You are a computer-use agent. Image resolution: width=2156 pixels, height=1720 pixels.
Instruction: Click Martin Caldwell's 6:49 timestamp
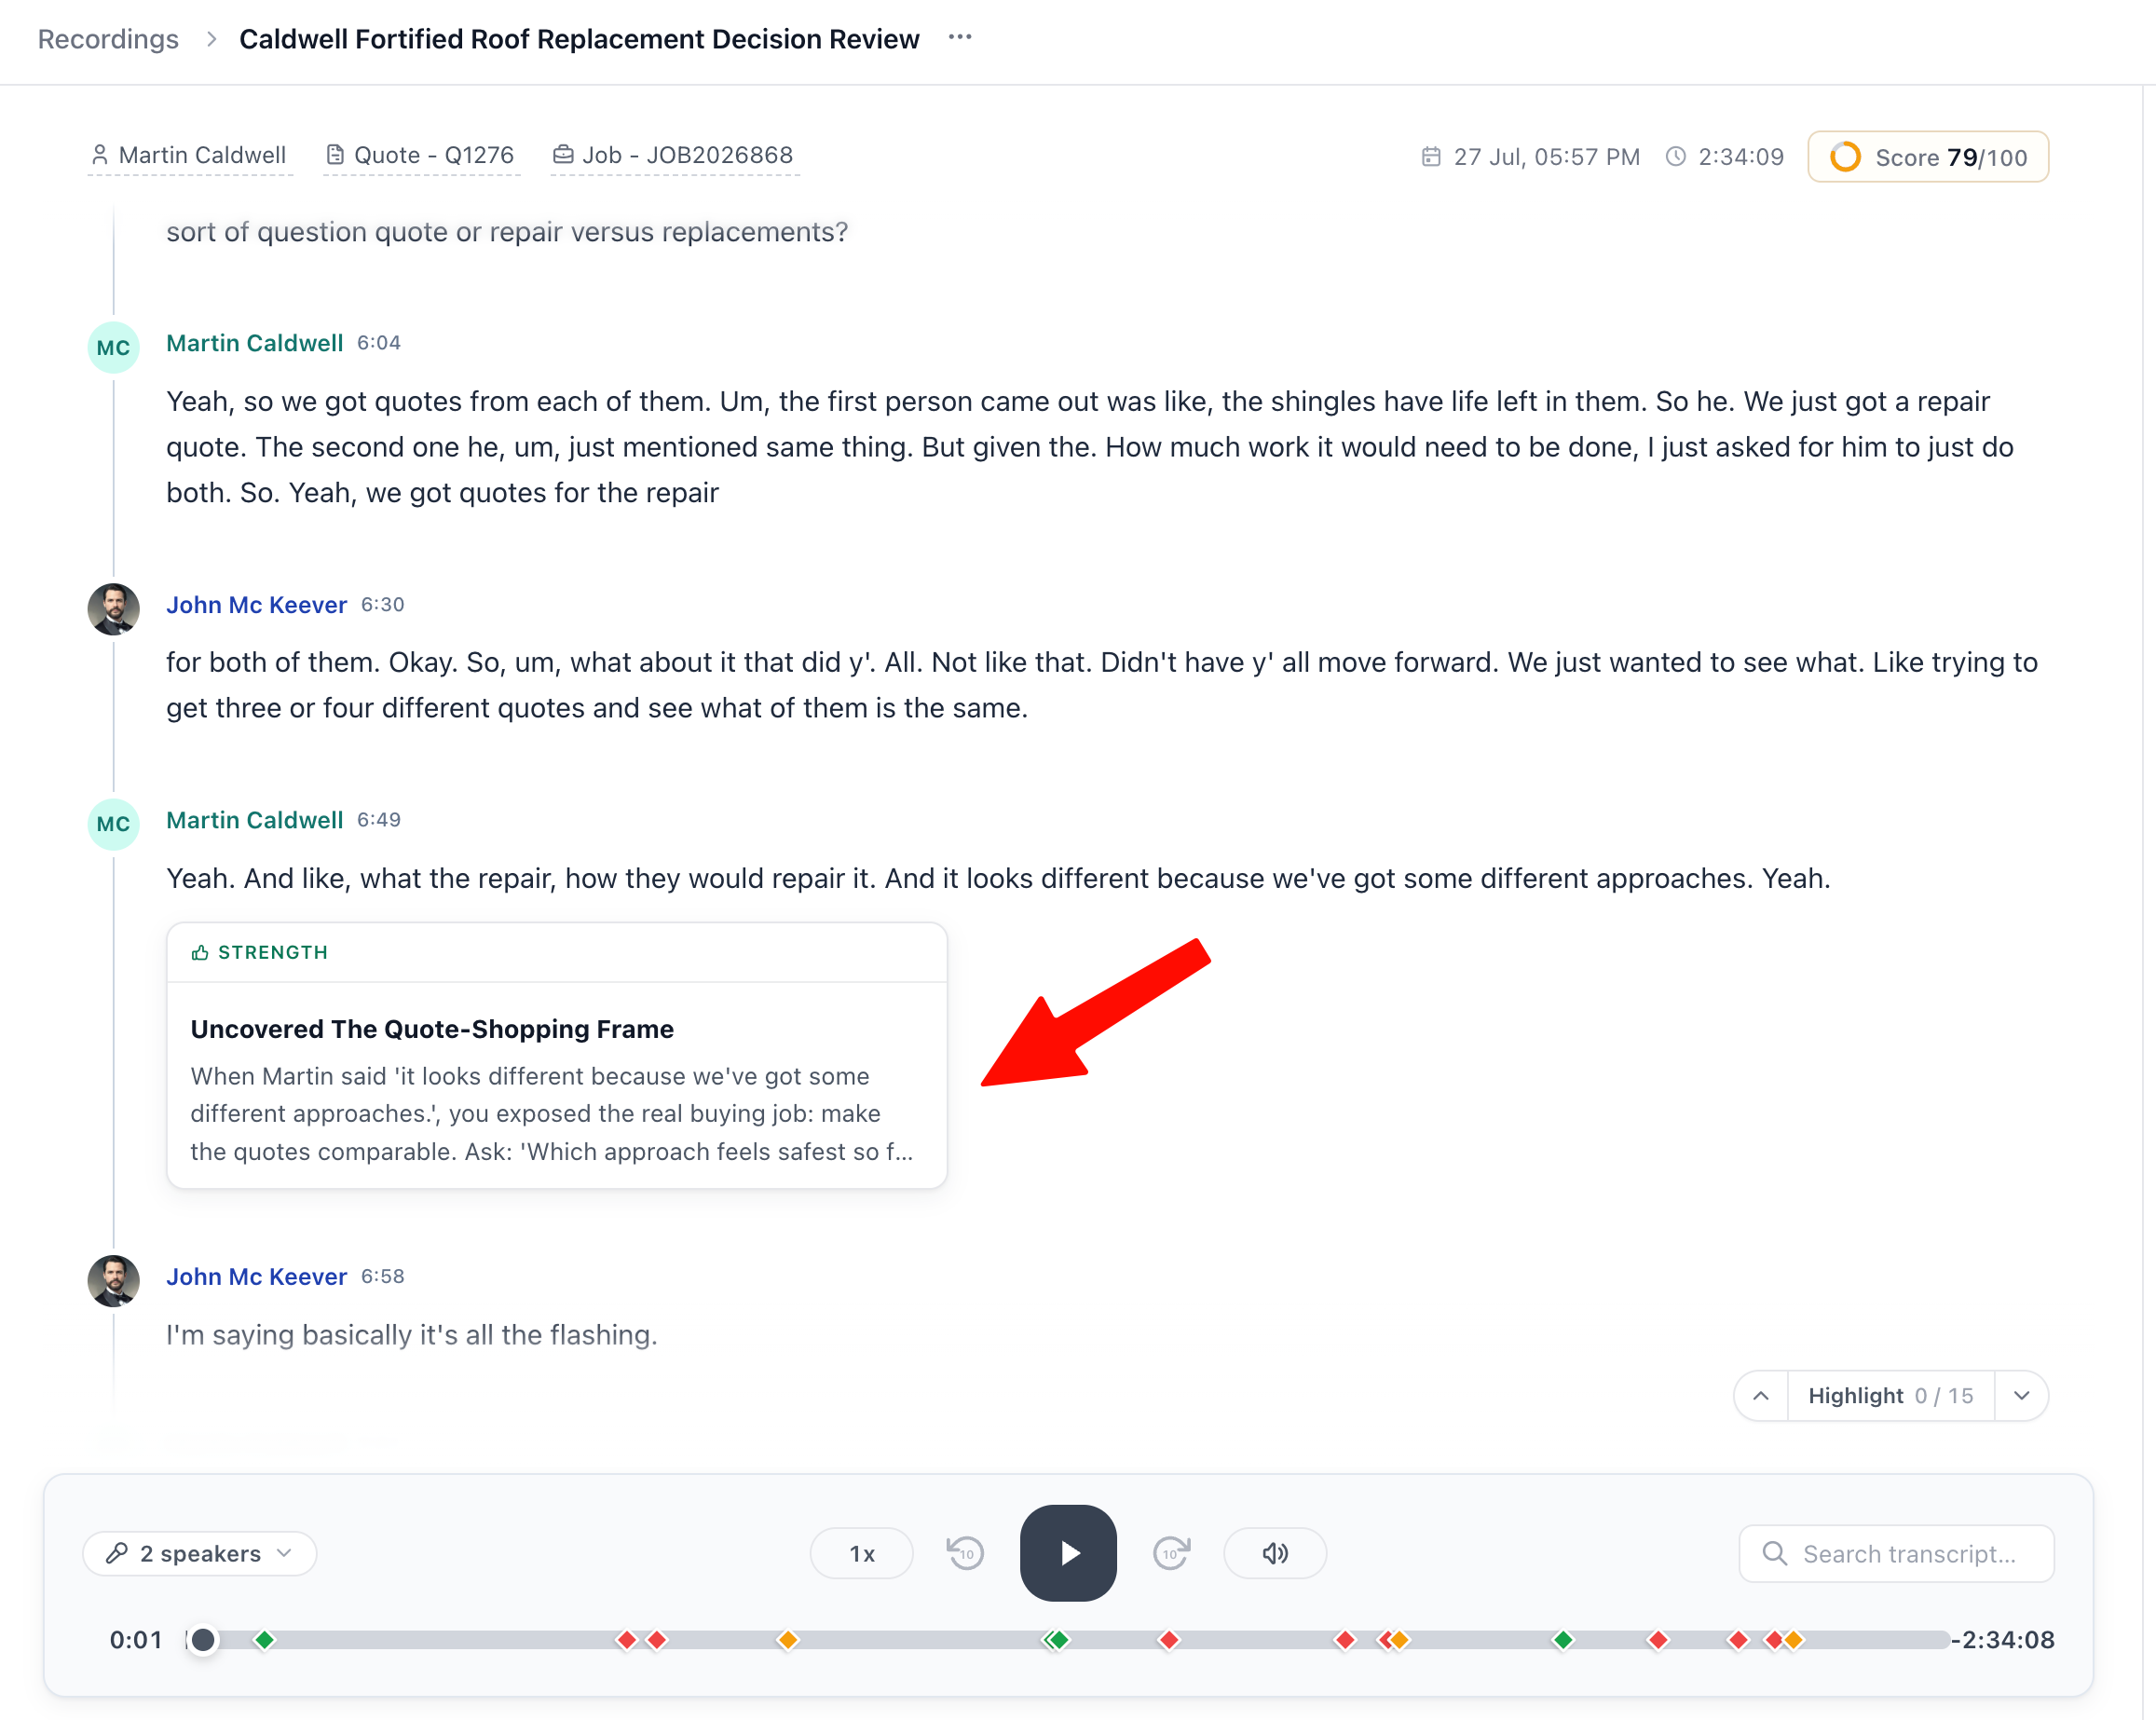(x=379, y=820)
